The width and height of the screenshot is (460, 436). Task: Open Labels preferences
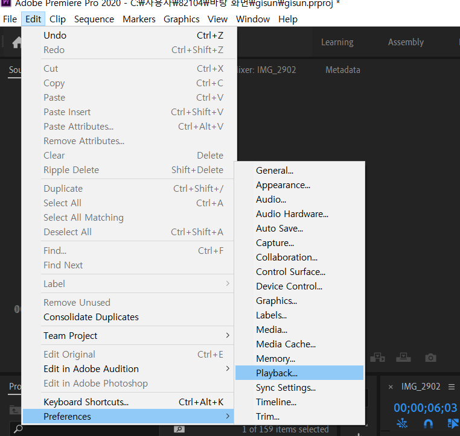(x=299, y=315)
